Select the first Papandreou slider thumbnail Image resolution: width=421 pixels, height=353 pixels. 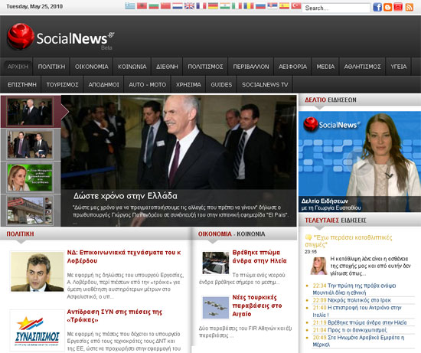coord(30,112)
